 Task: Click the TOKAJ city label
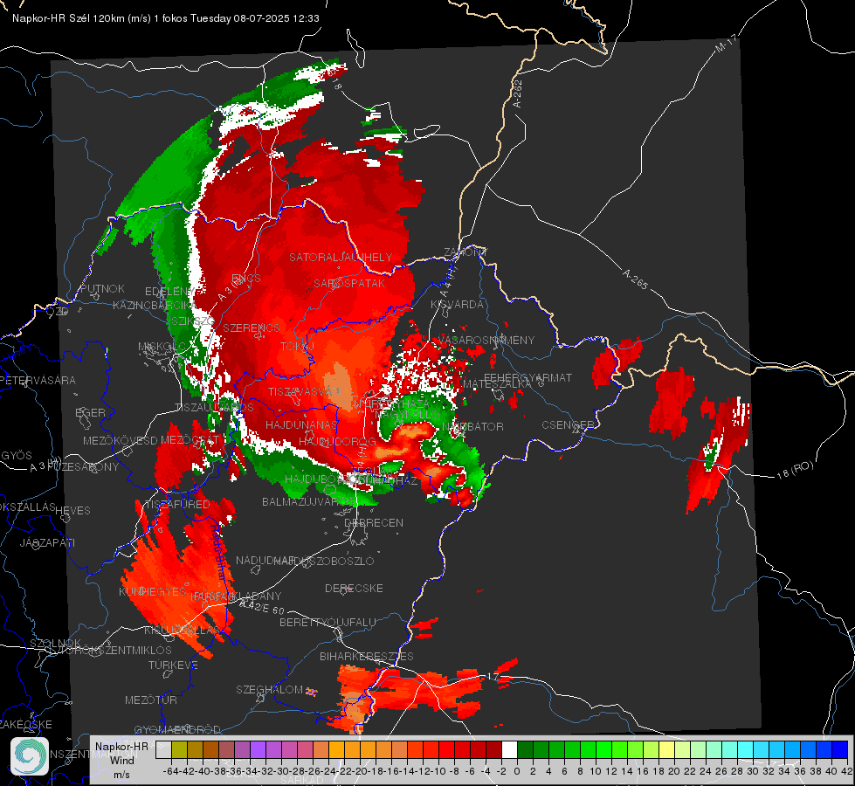tap(297, 347)
